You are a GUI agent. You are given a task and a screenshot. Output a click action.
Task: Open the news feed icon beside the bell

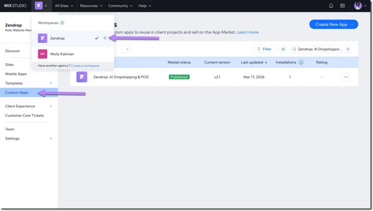coord(342,6)
